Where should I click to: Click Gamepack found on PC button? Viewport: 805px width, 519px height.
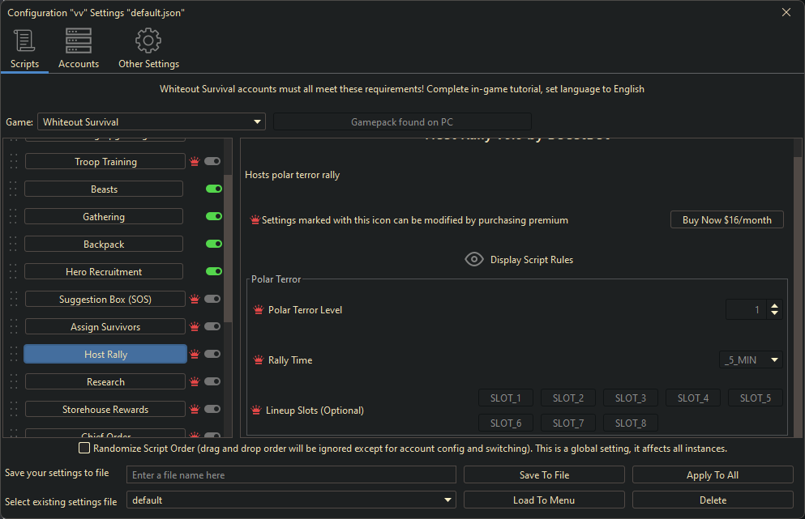point(402,121)
